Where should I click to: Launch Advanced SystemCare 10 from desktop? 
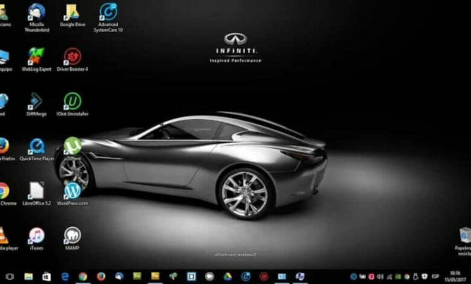(x=108, y=18)
